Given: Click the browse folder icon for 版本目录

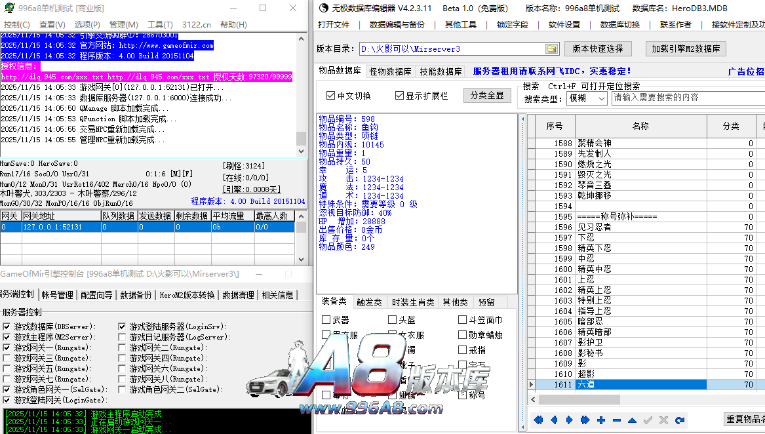Looking at the screenshot, I should (551, 49).
